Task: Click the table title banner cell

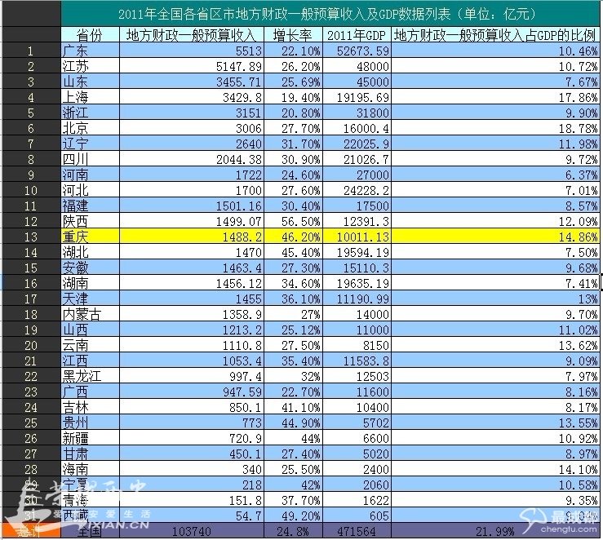Action: coord(330,14)
